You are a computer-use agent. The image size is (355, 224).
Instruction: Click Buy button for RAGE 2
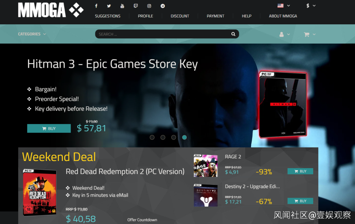(x=300, y=171)
